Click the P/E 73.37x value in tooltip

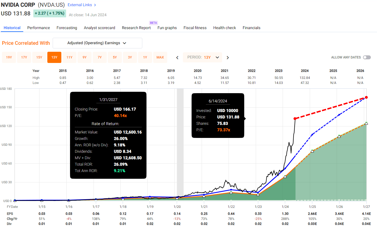[224, 130]
